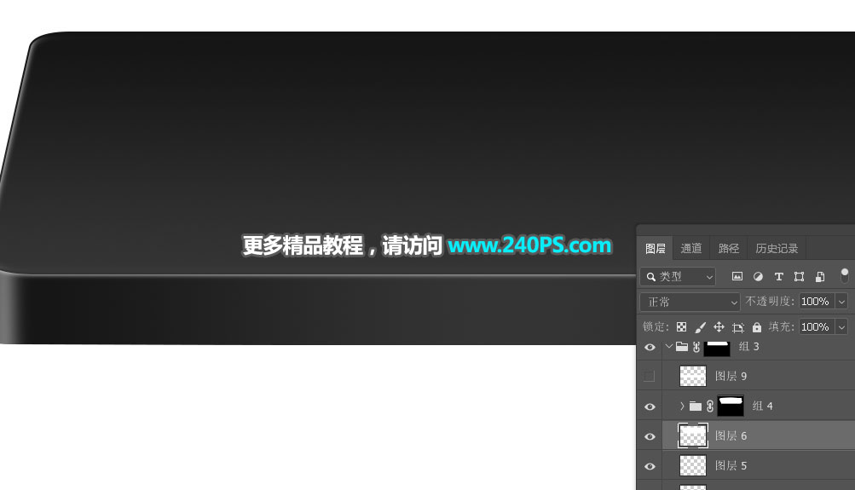Select the 组 3 group name
The height and width of the screenshot is (490, 855).
748,347
